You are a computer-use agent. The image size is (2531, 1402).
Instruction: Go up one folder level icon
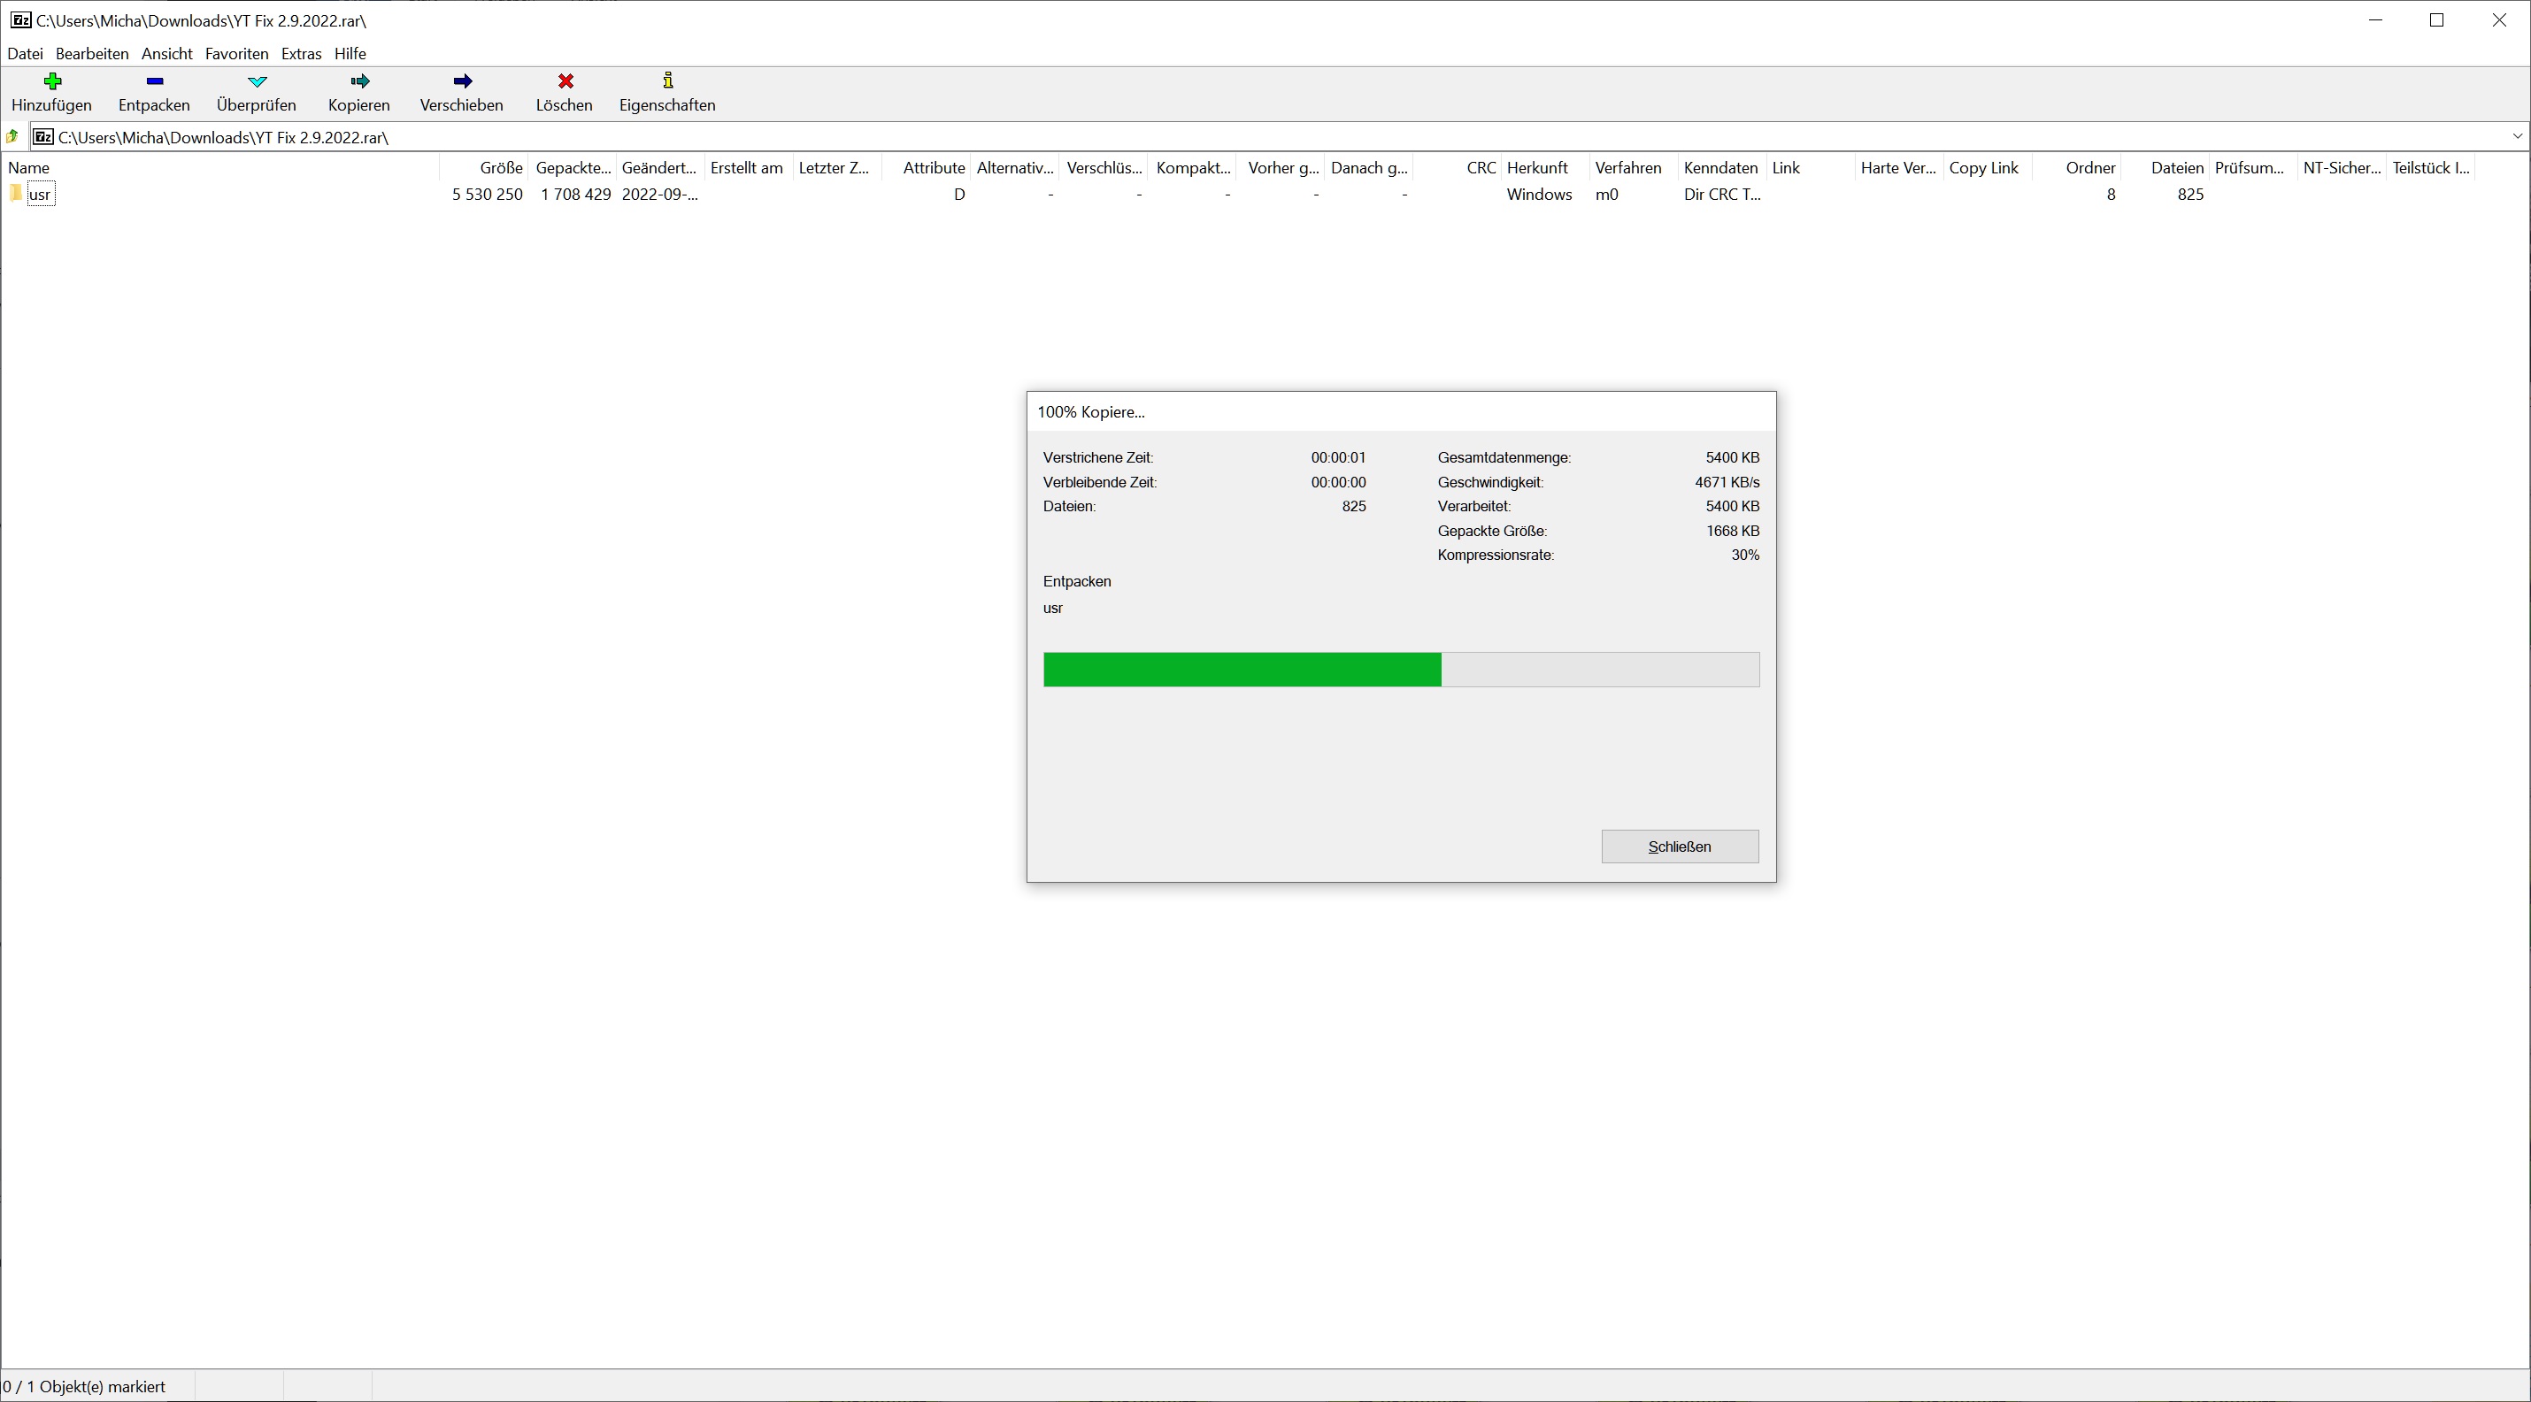[12, 137]
